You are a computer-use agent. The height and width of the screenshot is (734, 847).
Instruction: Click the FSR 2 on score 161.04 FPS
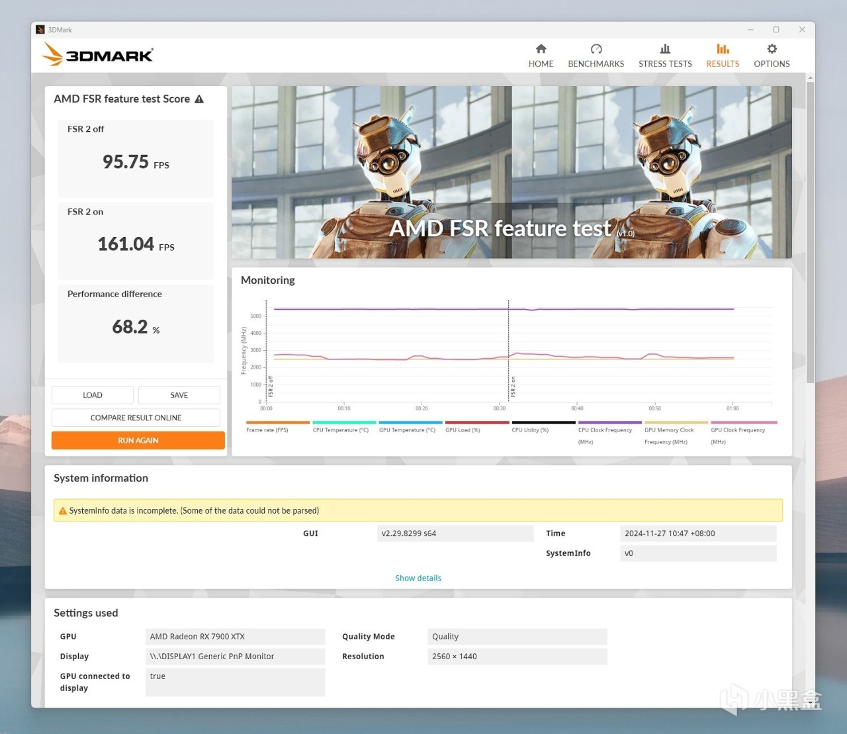[136, 244]
